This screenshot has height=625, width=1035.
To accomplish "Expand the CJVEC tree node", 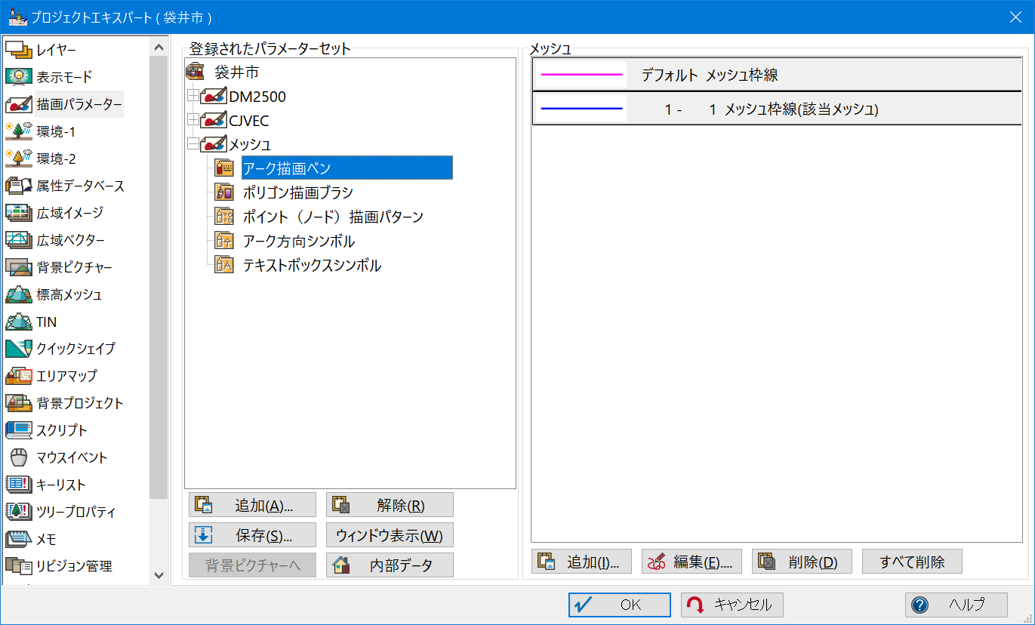I will 193,121.
